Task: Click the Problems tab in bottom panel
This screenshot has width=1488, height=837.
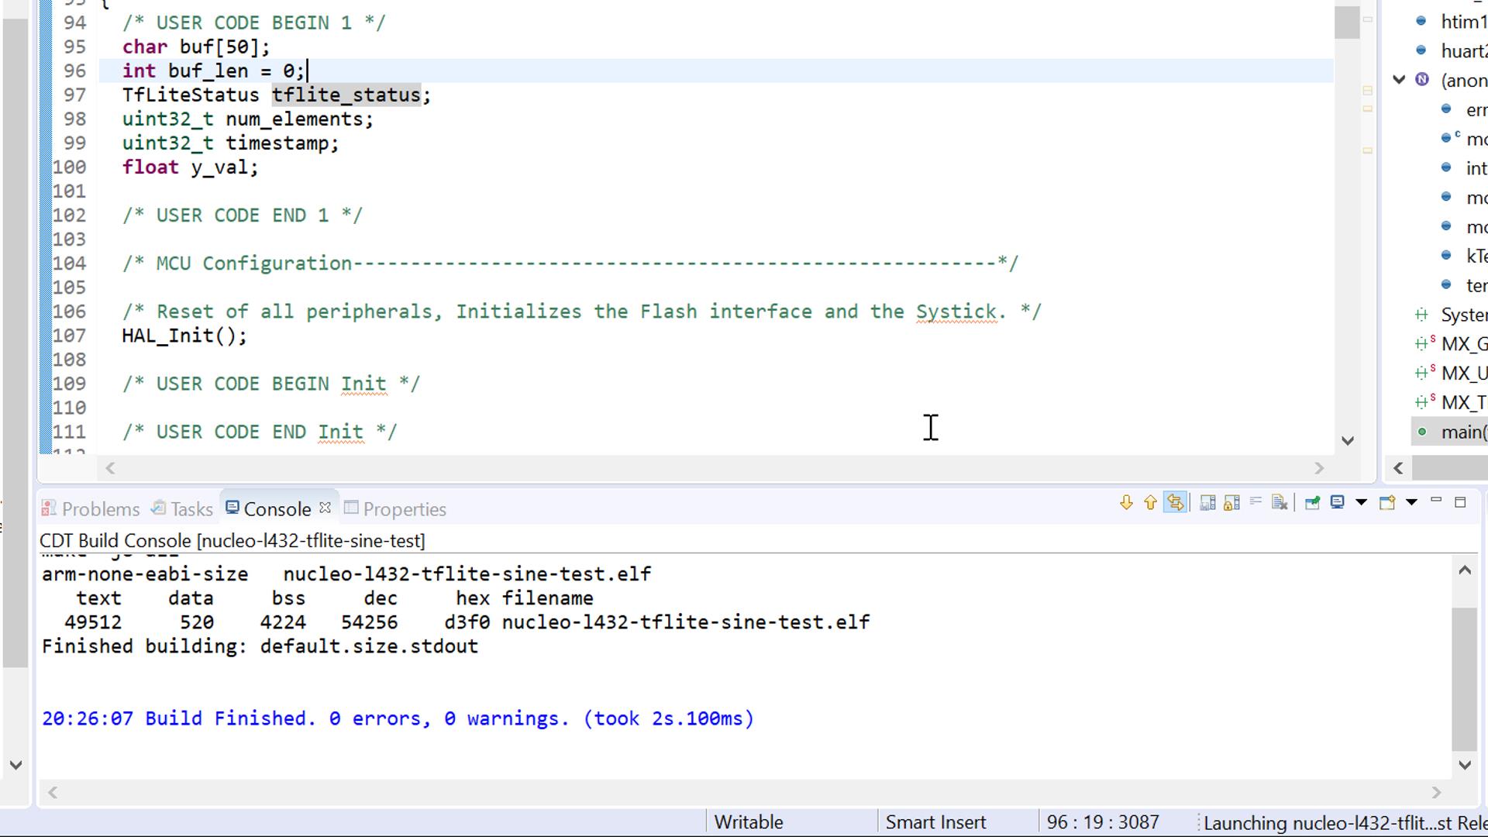Action: tap(100, 509)
